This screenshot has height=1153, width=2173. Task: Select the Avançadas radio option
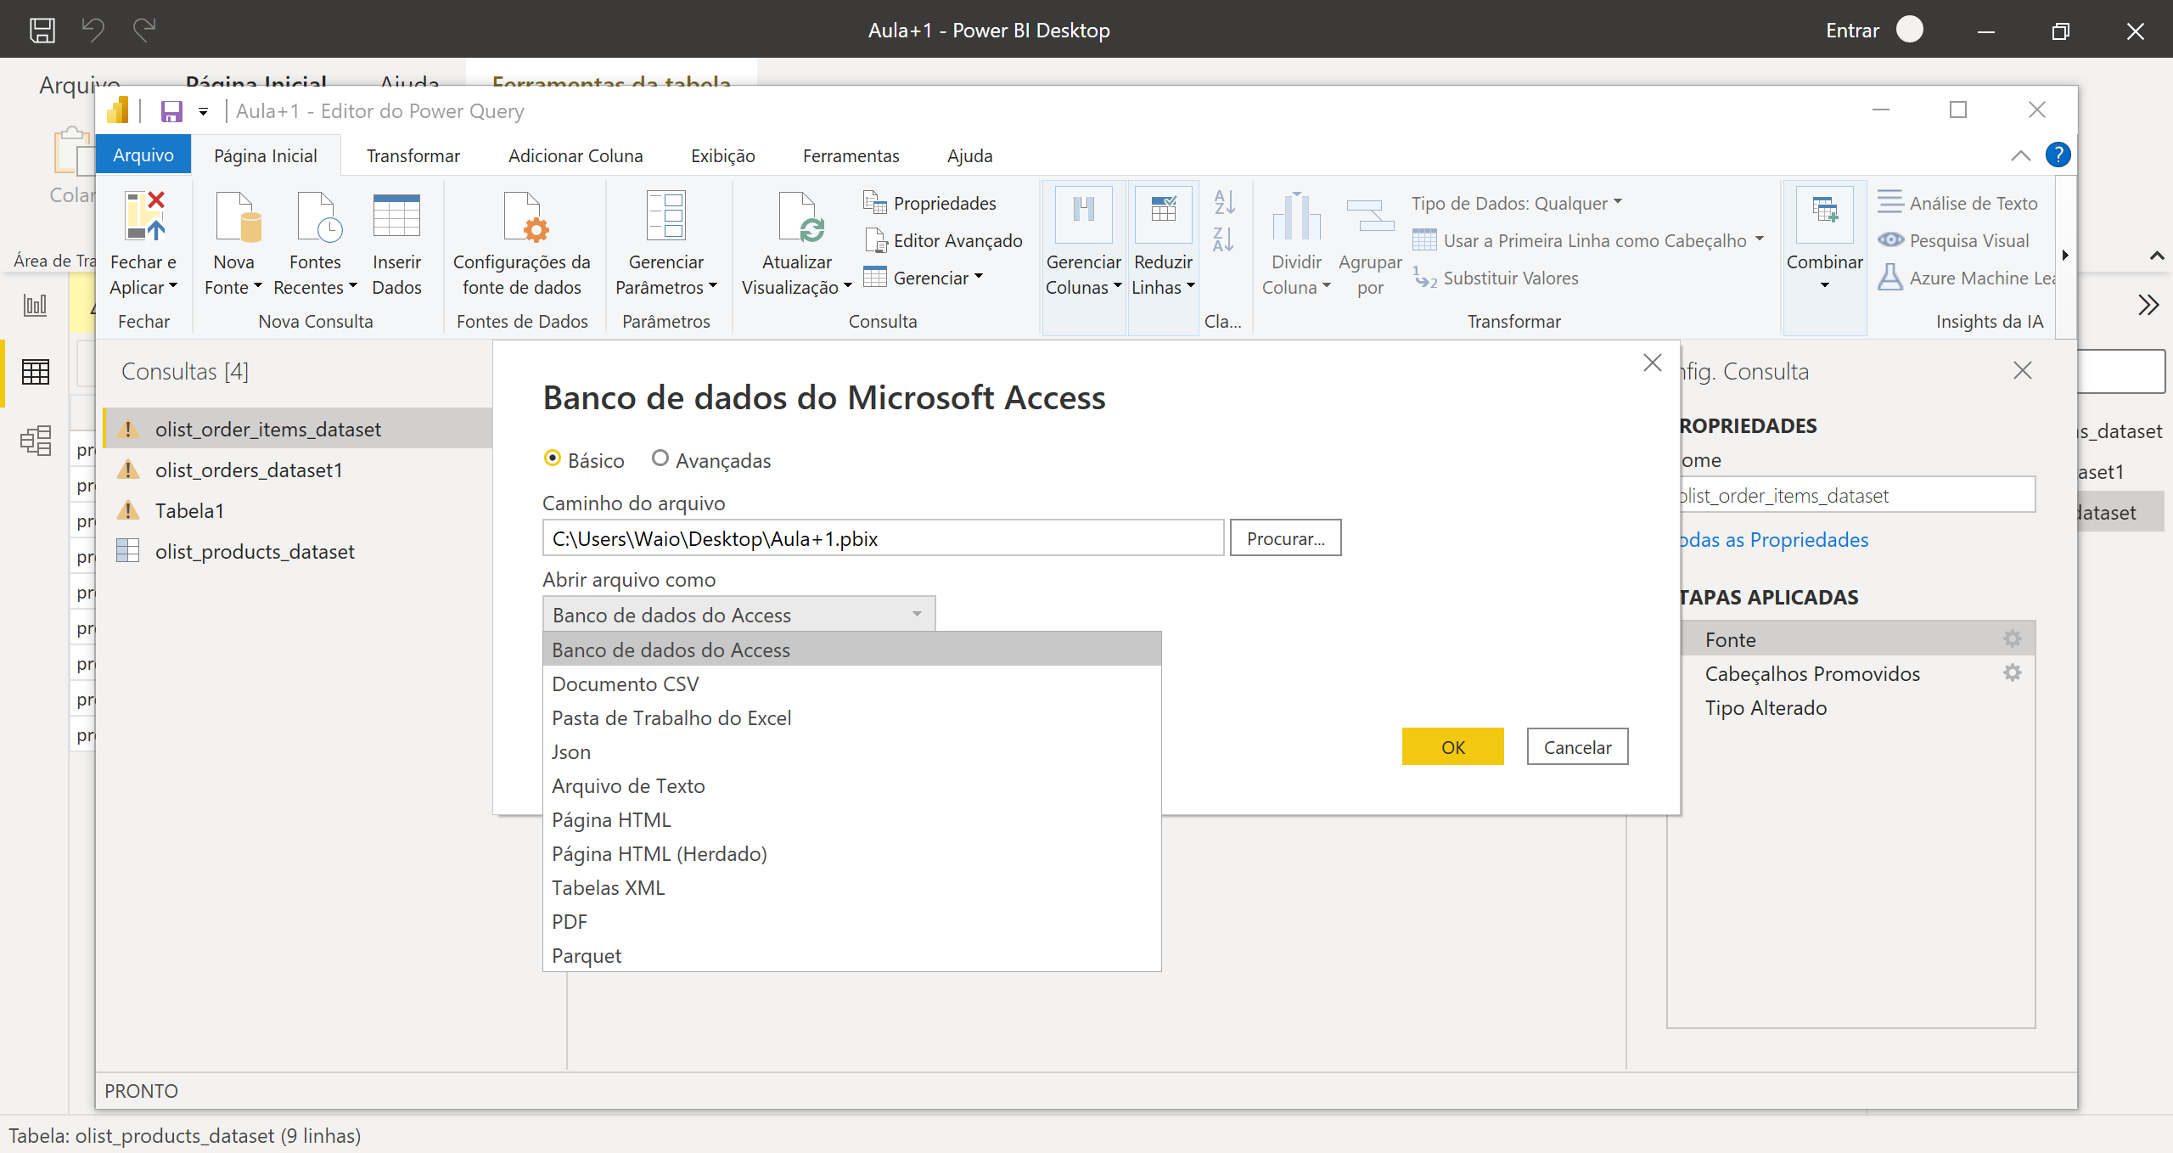click(x=660, y=458)
